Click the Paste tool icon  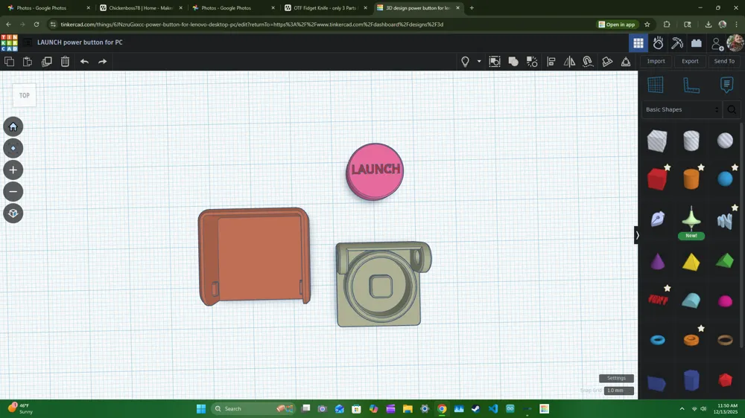point(28,61)
